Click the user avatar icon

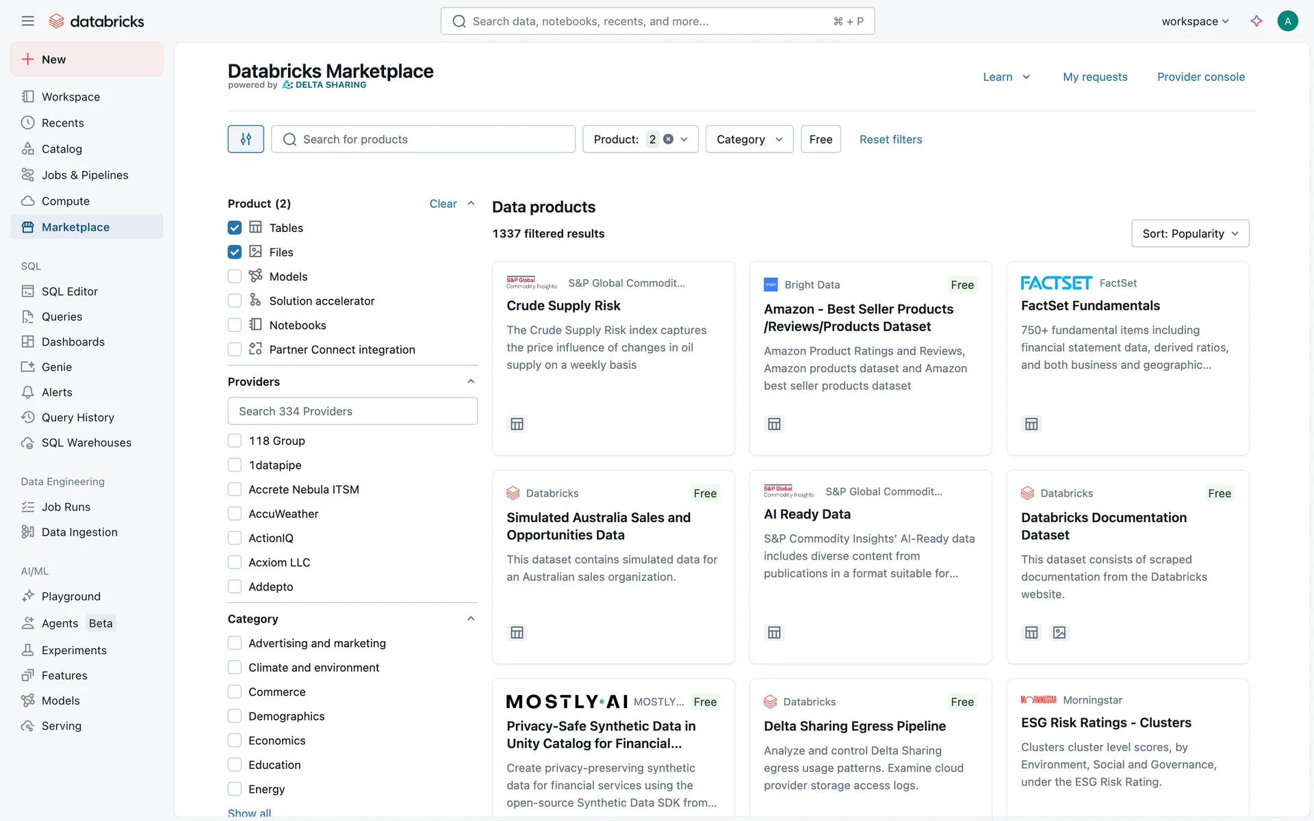point(1287,21)
